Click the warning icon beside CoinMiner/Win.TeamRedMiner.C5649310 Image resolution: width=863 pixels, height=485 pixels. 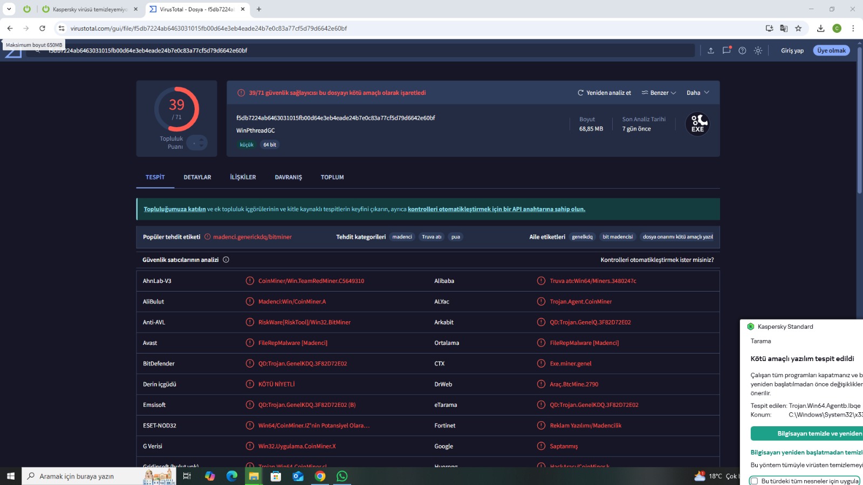point(250,281)
